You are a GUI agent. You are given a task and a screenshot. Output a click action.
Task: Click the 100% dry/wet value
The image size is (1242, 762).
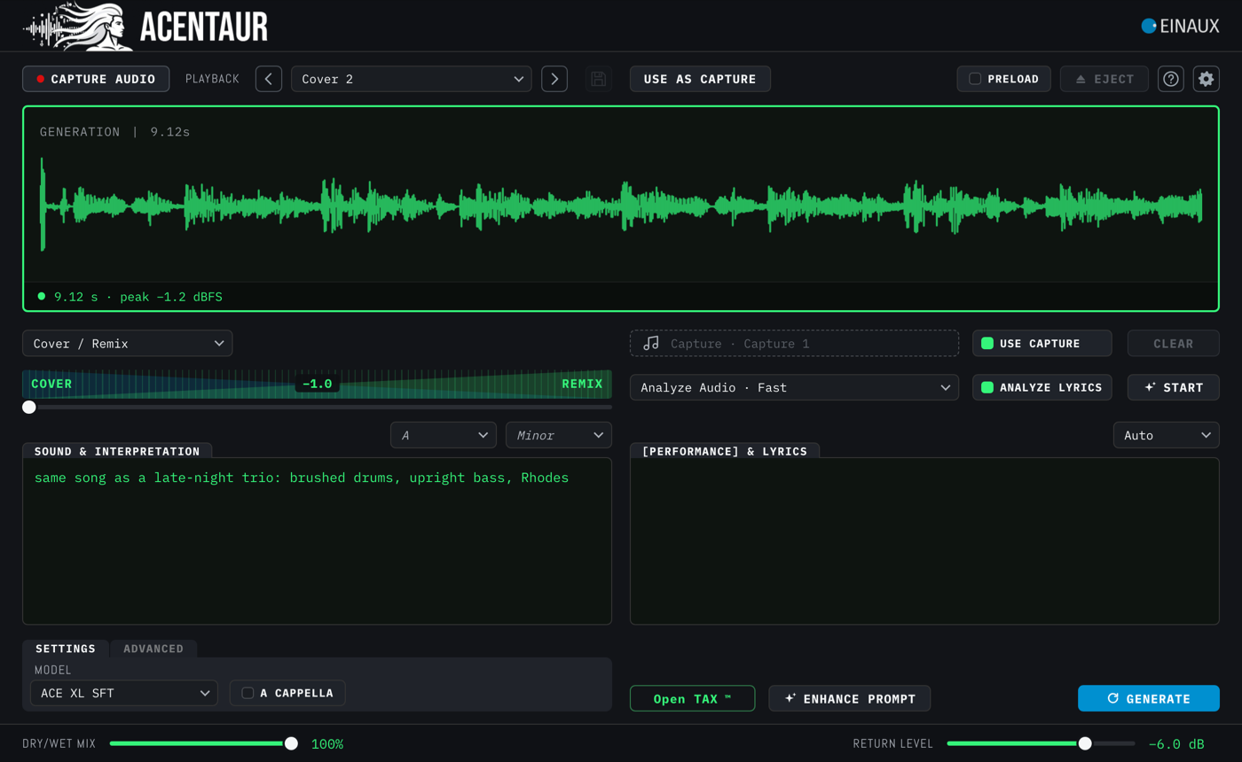click(x=327, y=743)
